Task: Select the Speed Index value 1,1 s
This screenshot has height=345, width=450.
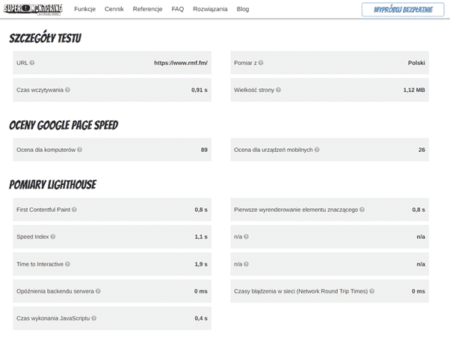Action: (201, 236)
